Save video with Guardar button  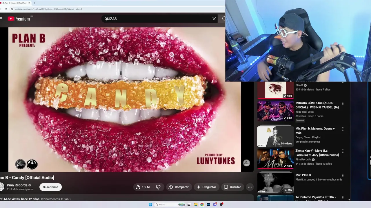[232, 187]
